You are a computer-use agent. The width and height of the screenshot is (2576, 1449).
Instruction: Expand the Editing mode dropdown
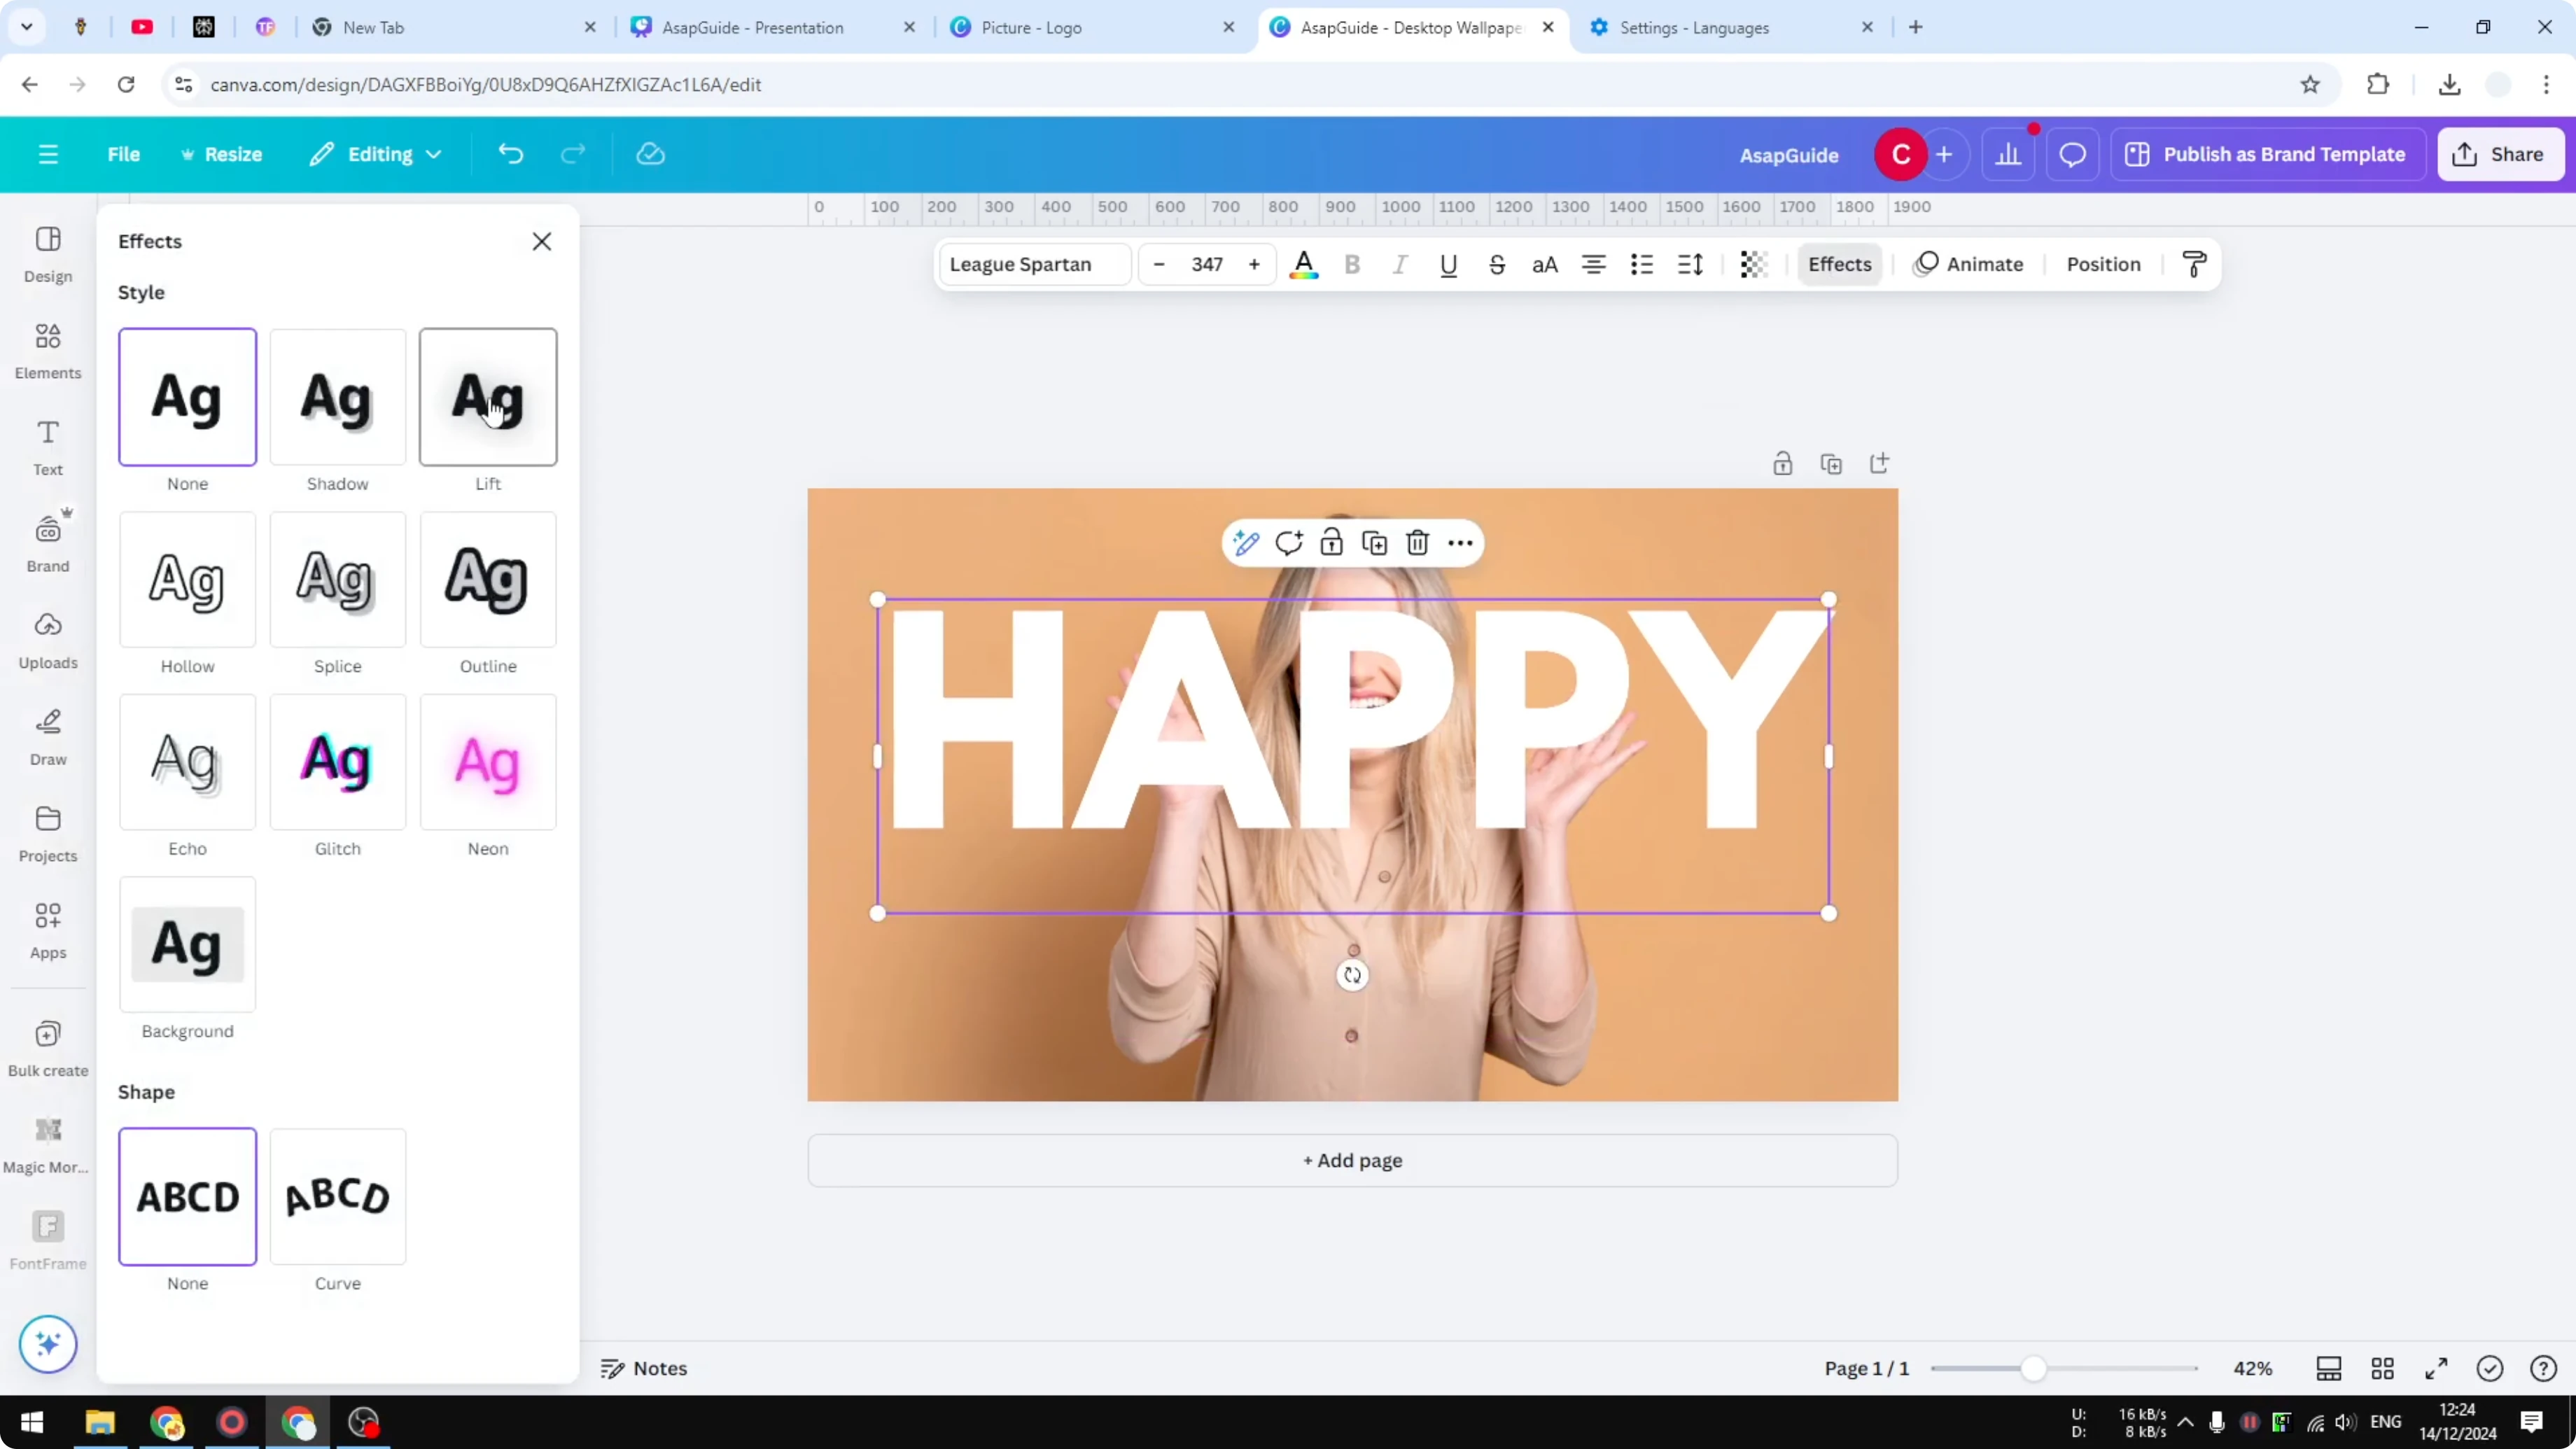click(376, 153)
